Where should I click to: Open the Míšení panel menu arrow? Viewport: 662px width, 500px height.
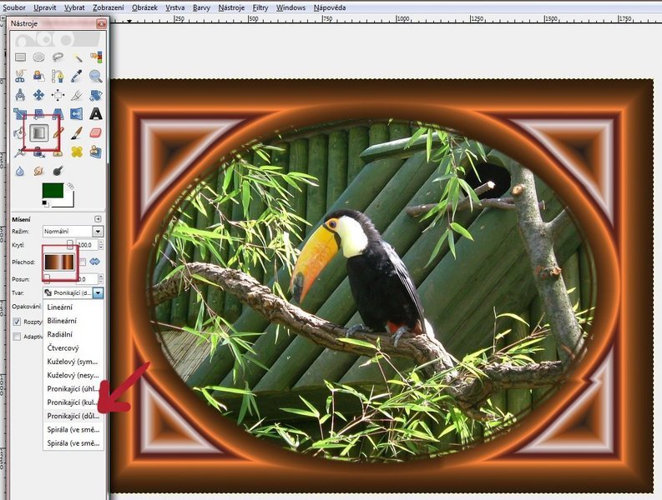point(98,219)
